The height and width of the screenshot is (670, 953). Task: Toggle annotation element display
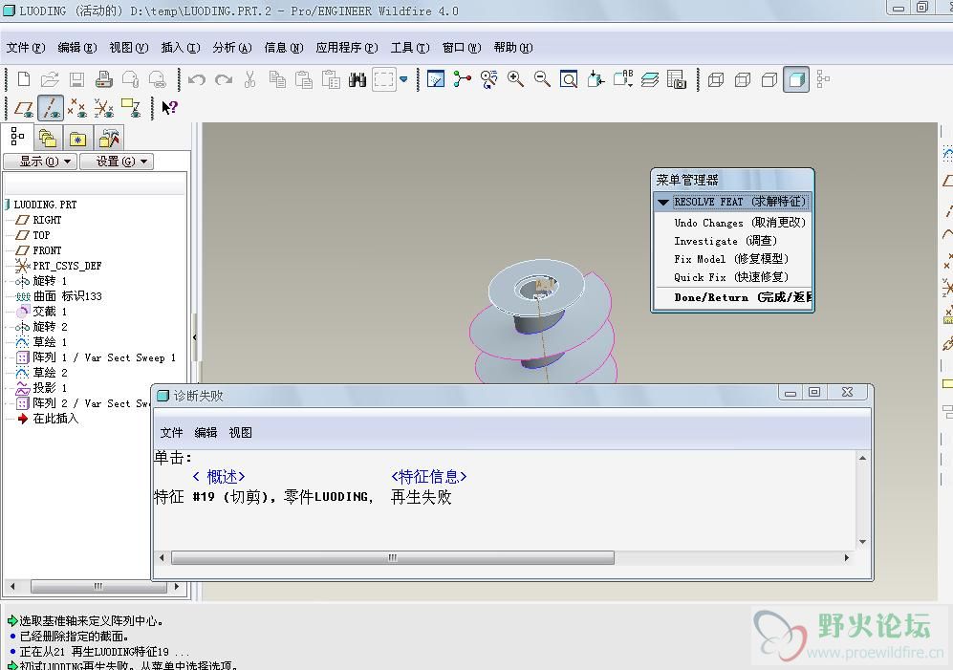click(x=131, y=108)
